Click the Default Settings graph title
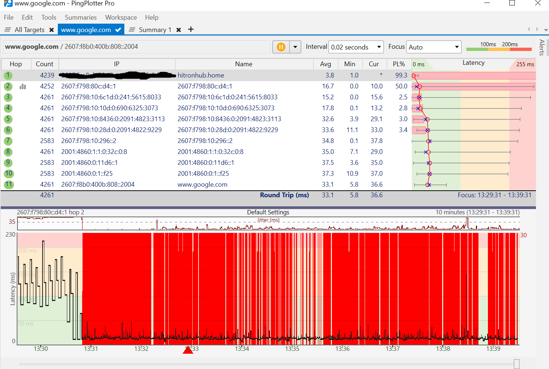 pos(268,212)
